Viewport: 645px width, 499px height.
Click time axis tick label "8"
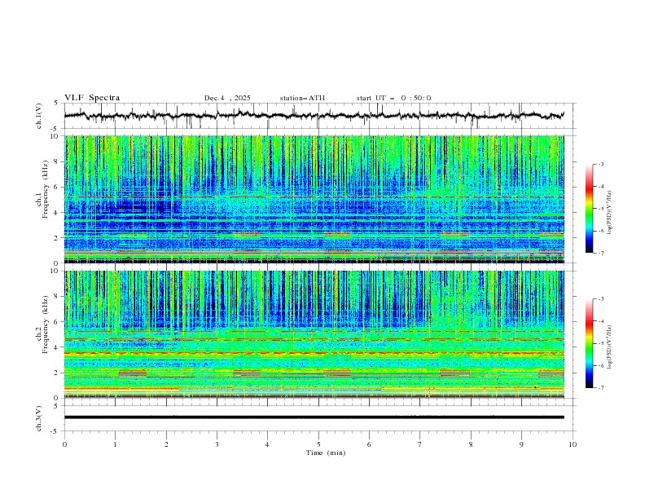pyautogui.click(x=471, y=444)
